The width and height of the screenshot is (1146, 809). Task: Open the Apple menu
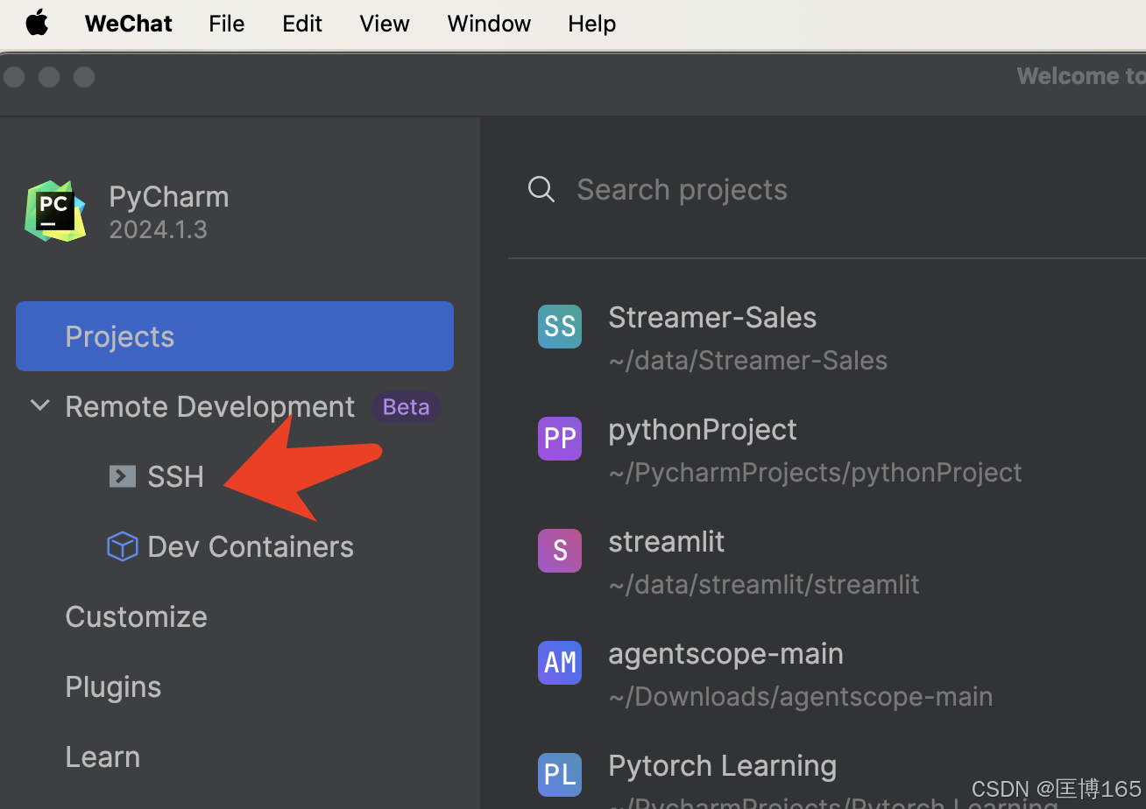[x=37, y=23]
